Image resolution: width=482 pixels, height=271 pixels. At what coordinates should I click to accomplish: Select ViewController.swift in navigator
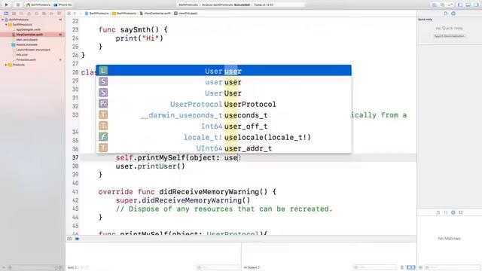(29, 35)
